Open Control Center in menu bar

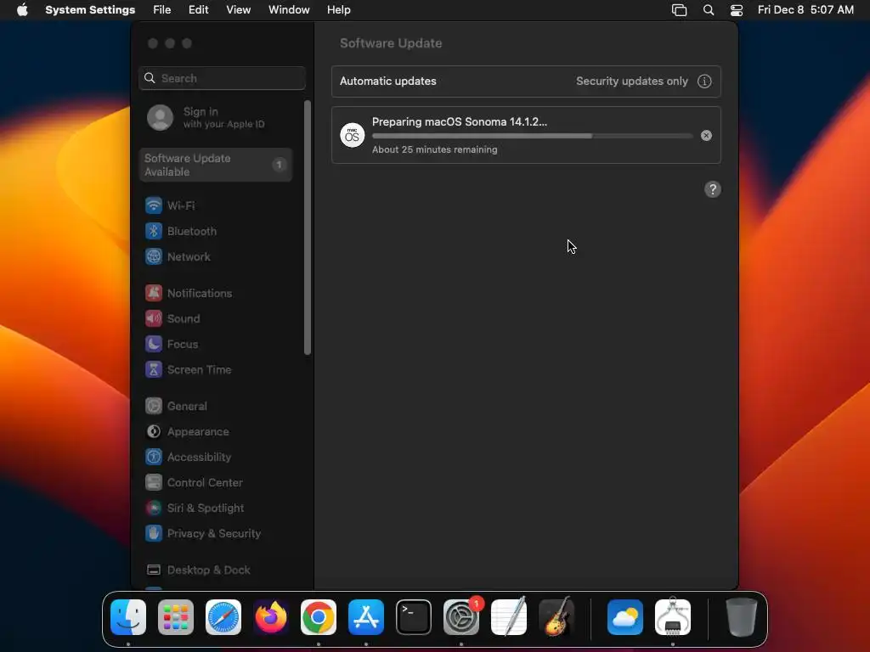click(x=737, y=10)
